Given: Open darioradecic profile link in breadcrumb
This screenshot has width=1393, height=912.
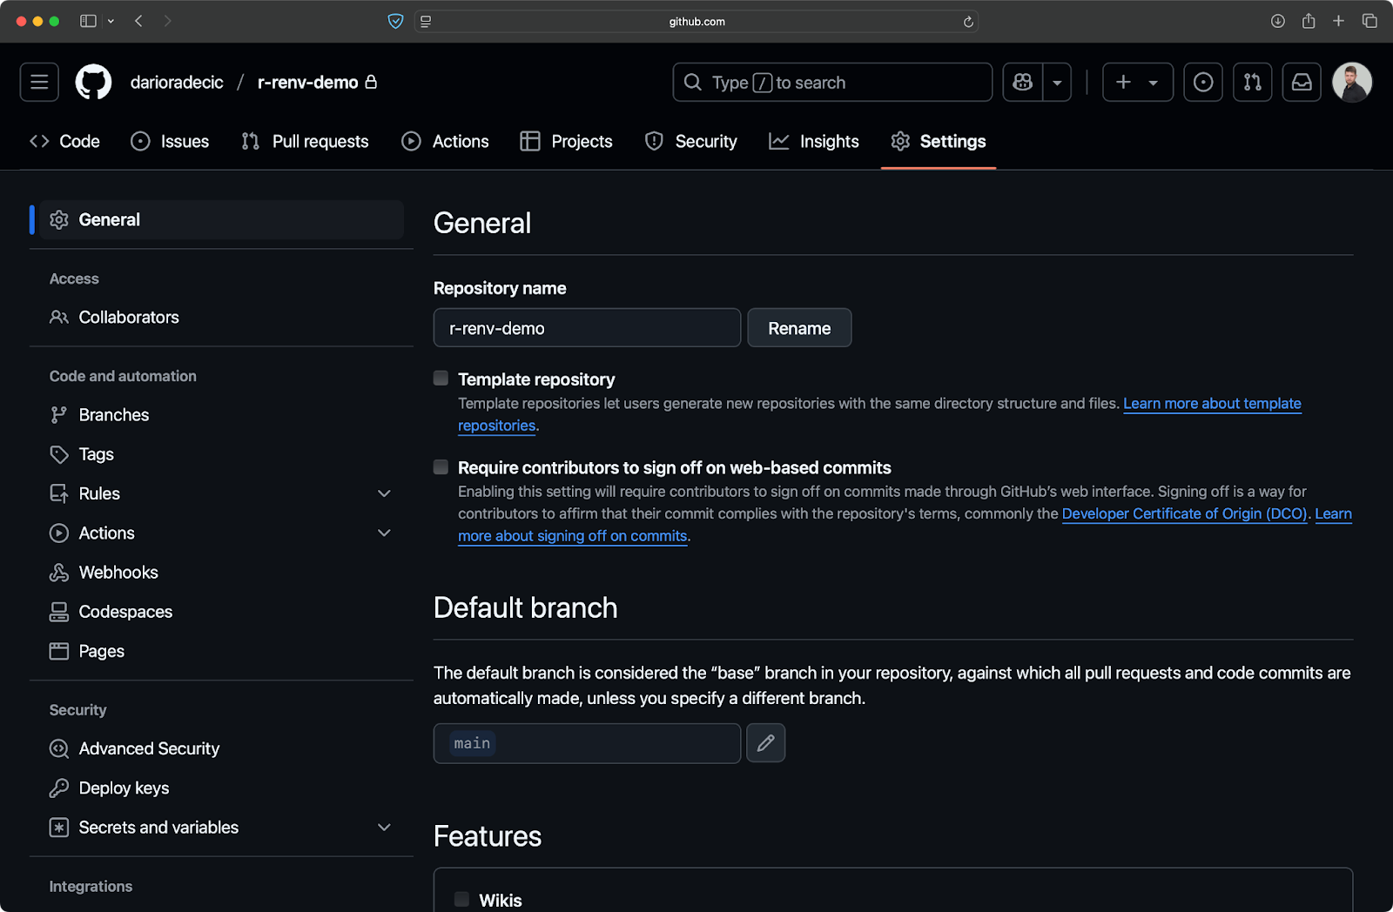Looking at the screenshot, I should pyautogui.click(x=177, y=82).
